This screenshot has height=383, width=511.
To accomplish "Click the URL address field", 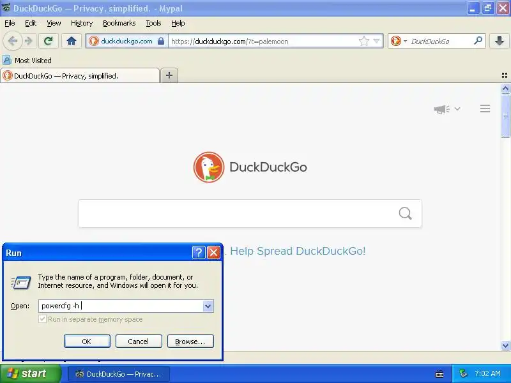I will (x=263, y=41).
